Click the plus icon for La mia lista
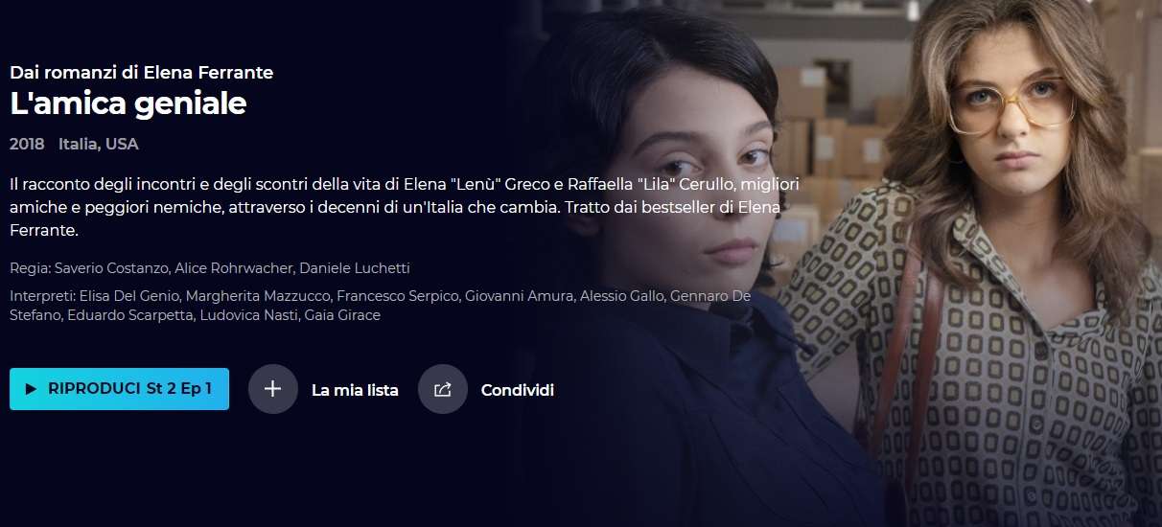Screen dimensions: 1162x527 (273, 389)
